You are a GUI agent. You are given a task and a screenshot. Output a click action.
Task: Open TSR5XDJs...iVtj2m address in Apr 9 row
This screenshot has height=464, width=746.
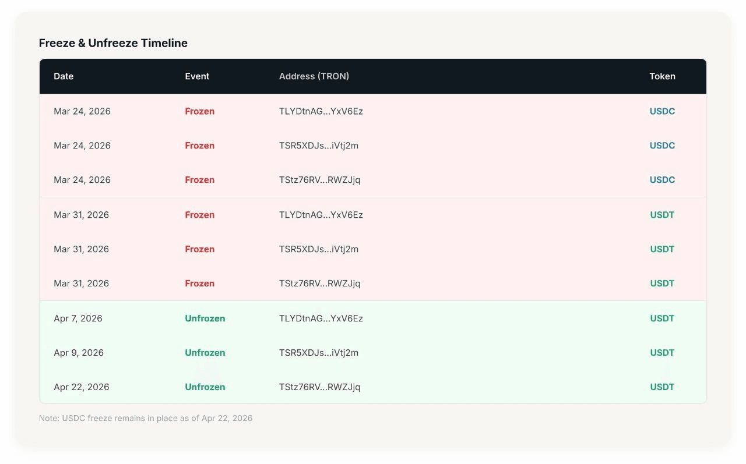point(318,353)
